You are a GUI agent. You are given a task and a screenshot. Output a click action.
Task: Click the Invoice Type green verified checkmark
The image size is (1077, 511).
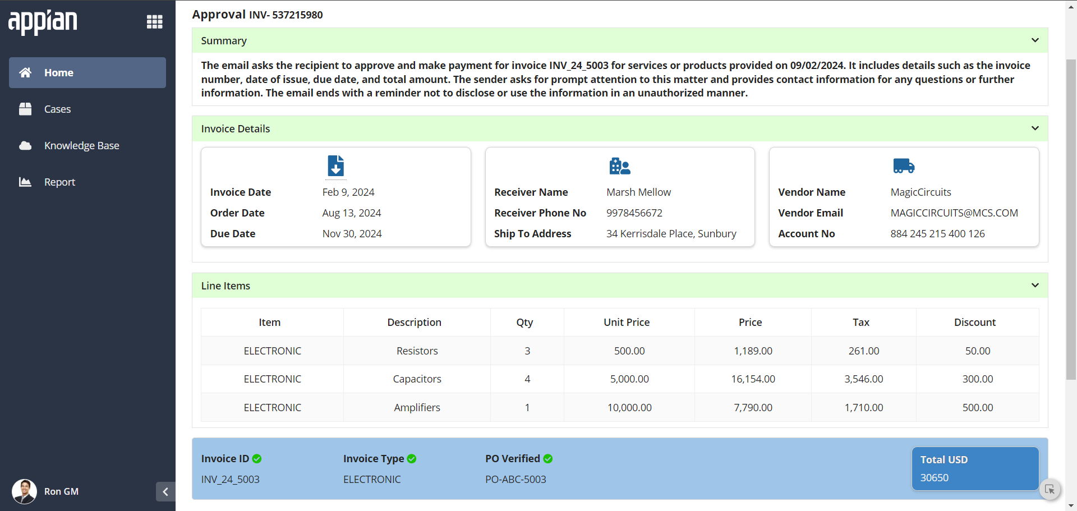412,459
